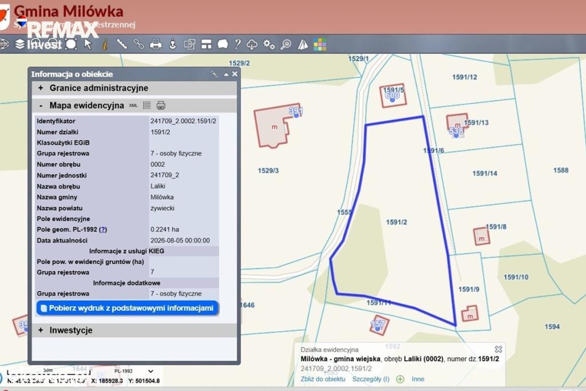Click the overlapping windows icon
586x391 pixels.
[x=189, y=44]
